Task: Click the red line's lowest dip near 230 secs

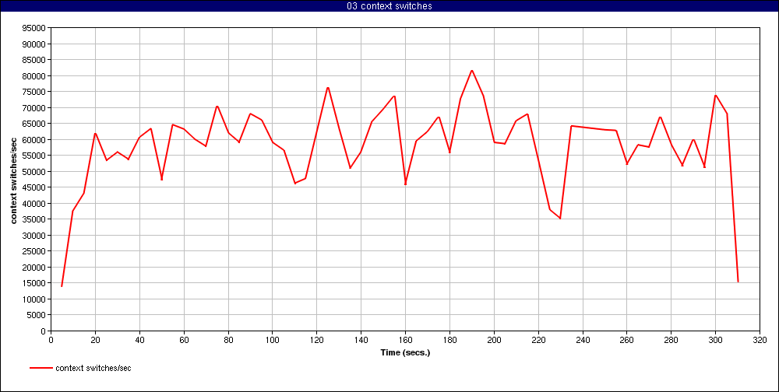Action: pyautogui.click(x=560, y=219)
